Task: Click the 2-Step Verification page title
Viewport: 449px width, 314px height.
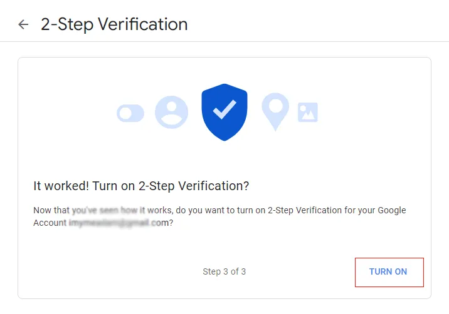Action: (114, 24)
